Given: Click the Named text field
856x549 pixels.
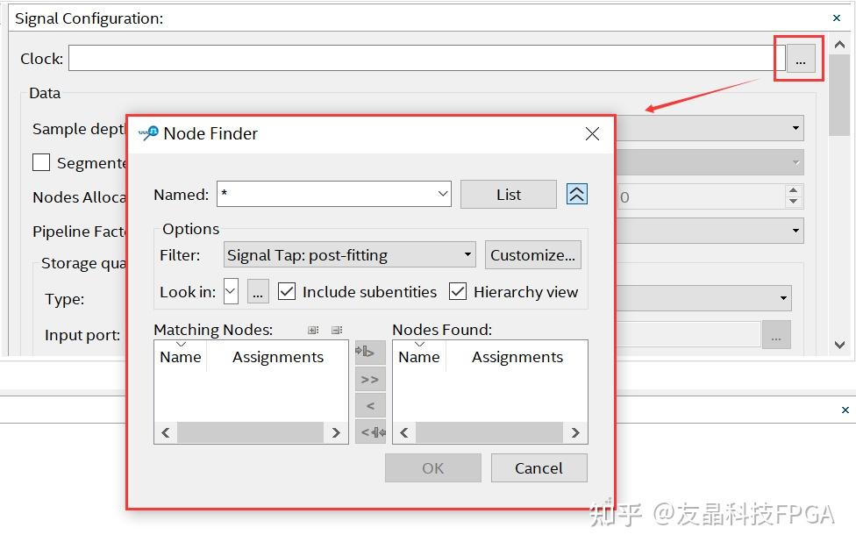Looking at the screenshot, I should [326, 194].
